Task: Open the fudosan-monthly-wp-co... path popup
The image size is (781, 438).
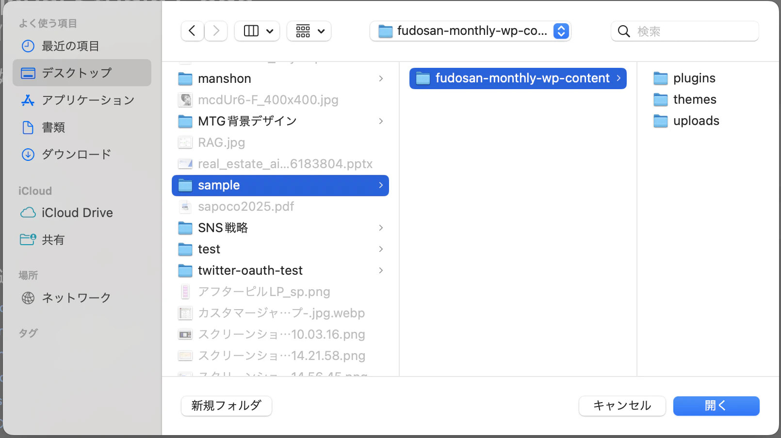Action: tap(470, 31)
